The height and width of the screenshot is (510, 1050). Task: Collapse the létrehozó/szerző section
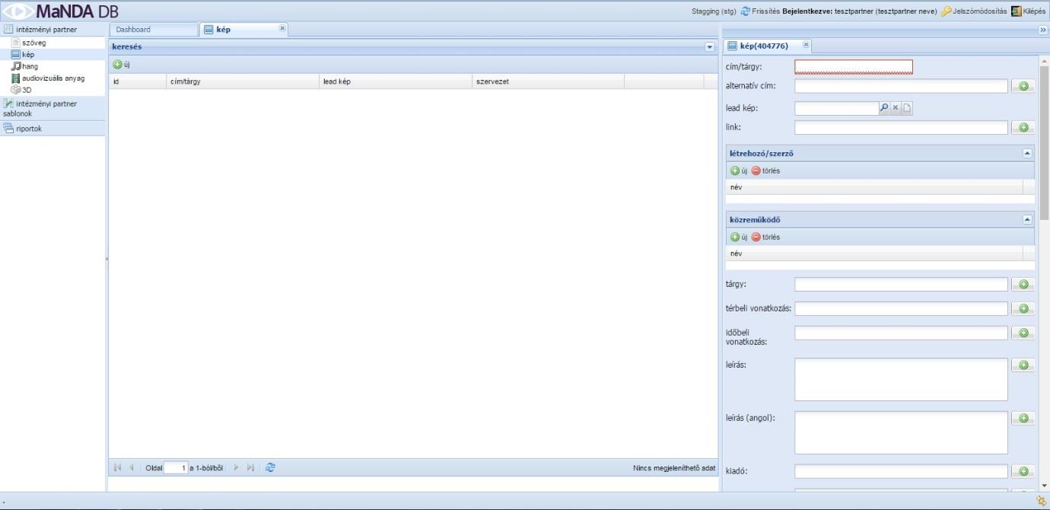tap(1028, 153)
